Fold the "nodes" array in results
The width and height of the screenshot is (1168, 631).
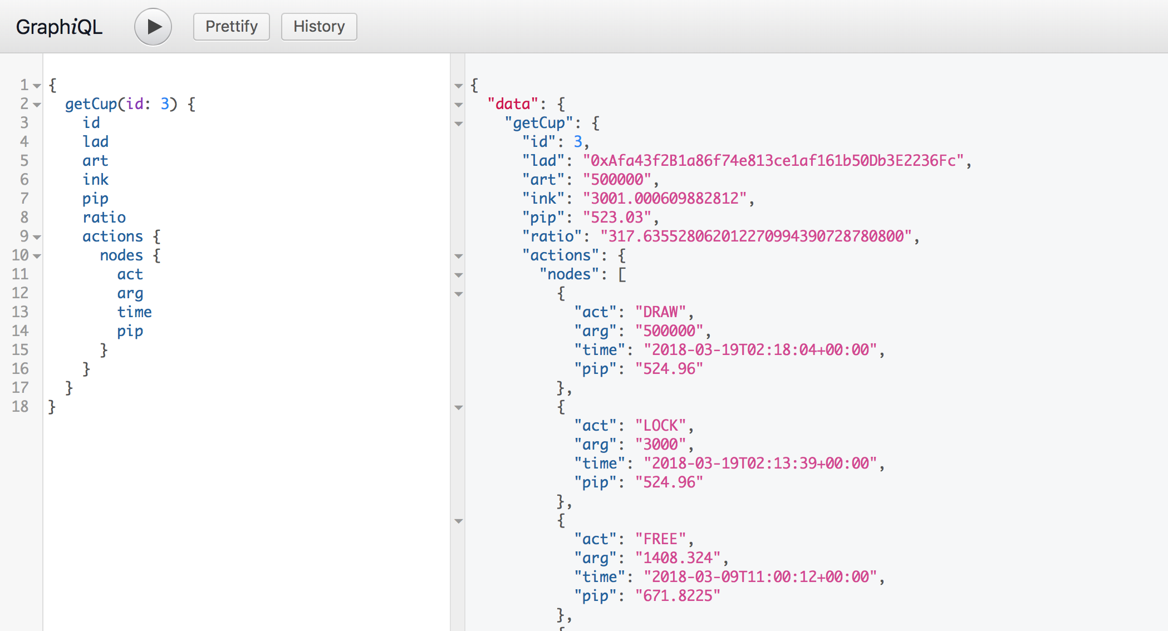459,275
